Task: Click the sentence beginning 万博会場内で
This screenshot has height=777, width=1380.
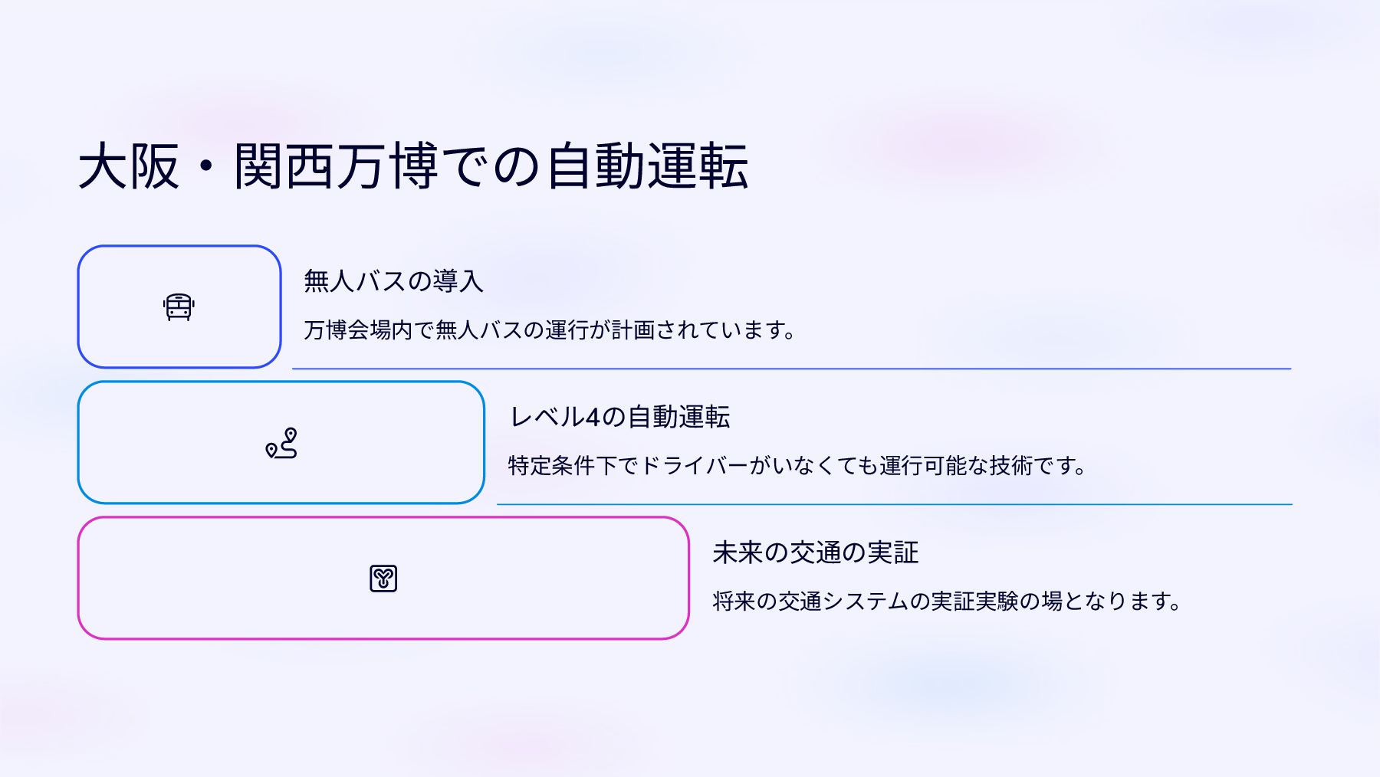Action: coord(549,330)
